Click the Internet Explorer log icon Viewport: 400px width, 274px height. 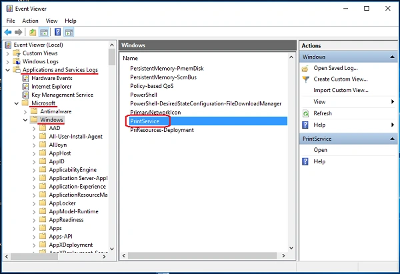click(x=25, y=87)
